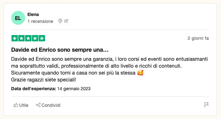The image size is (221, 119).
Task: Click the IT country code label
Action: coord(66,21)
